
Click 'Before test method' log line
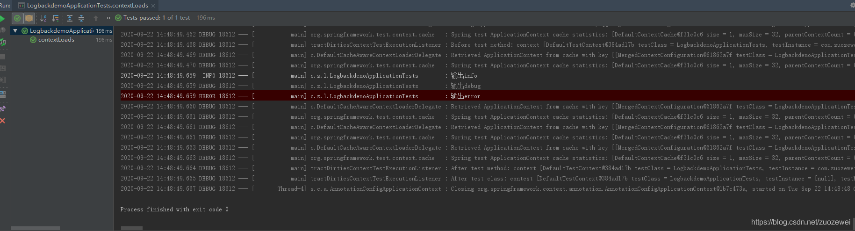[x=488, y=45]
